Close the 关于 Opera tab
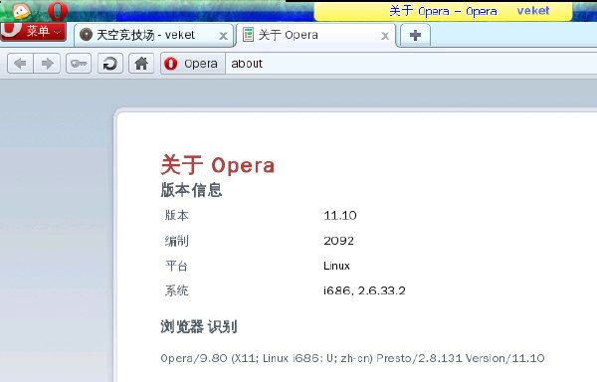 pos(385,36)
